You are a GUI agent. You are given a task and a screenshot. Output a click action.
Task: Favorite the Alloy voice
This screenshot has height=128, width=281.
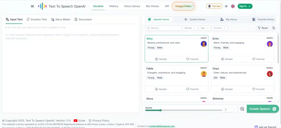[192, 59]
